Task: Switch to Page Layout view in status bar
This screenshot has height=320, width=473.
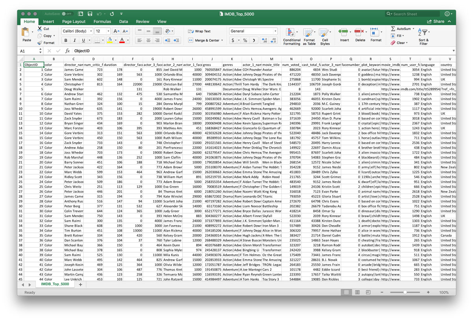Action: click(x=358, y=292)
